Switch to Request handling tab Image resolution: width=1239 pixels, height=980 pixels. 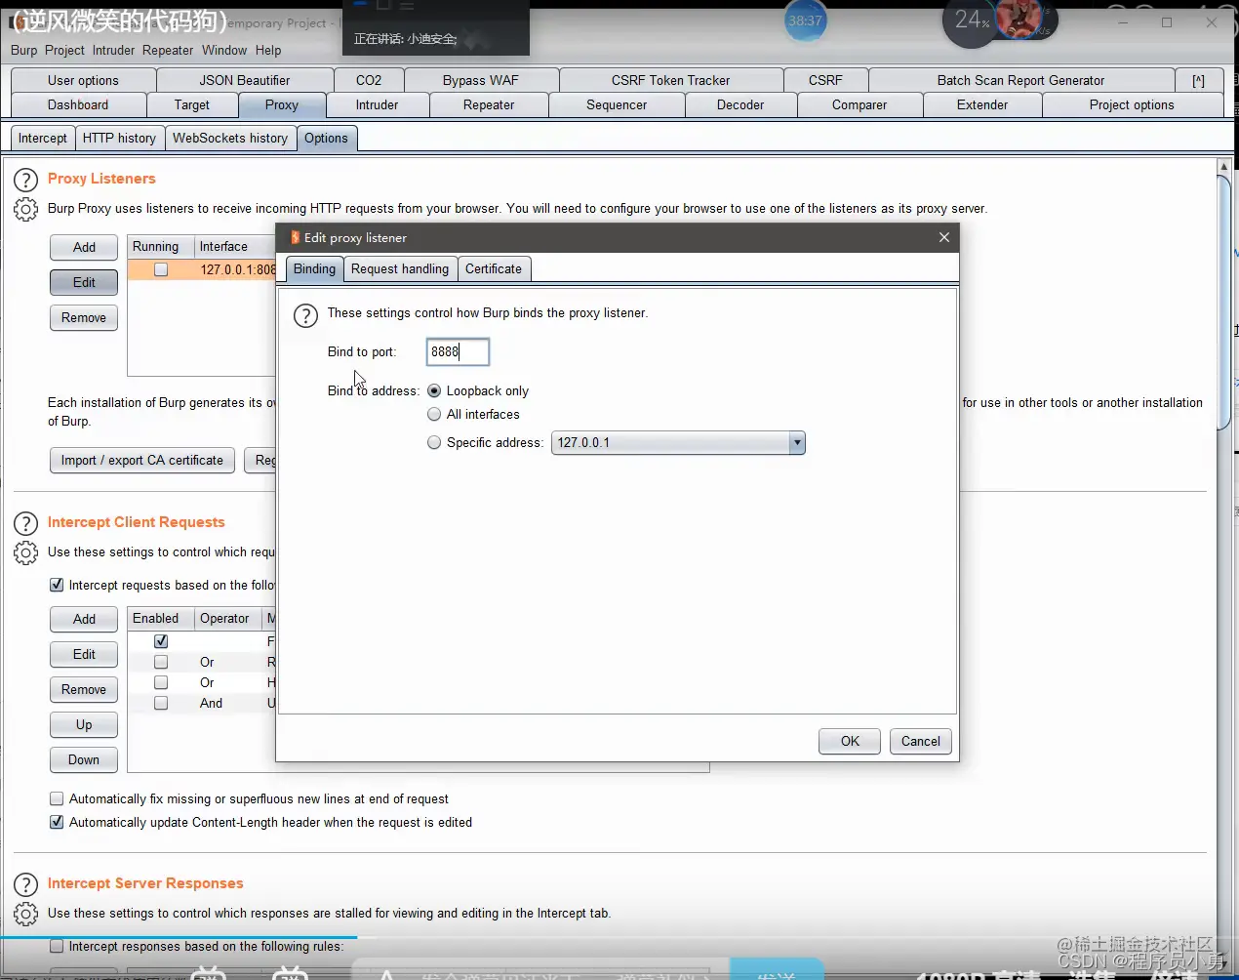400,268
